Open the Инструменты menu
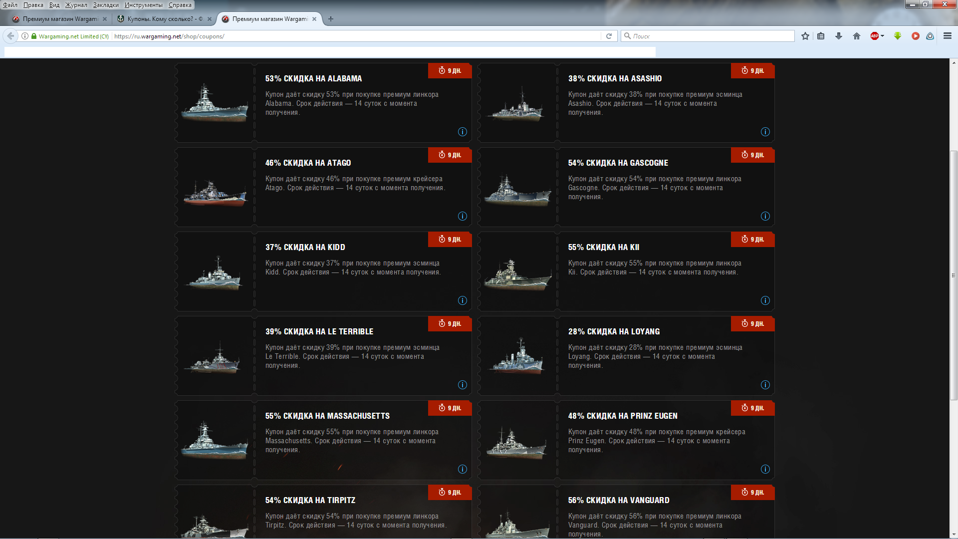 tap(144, 5)
